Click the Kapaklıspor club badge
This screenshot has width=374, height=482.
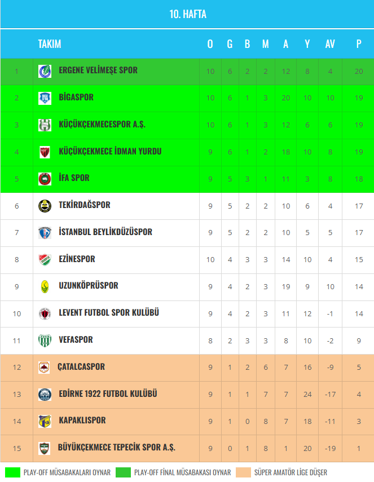[x=45, y=421]
